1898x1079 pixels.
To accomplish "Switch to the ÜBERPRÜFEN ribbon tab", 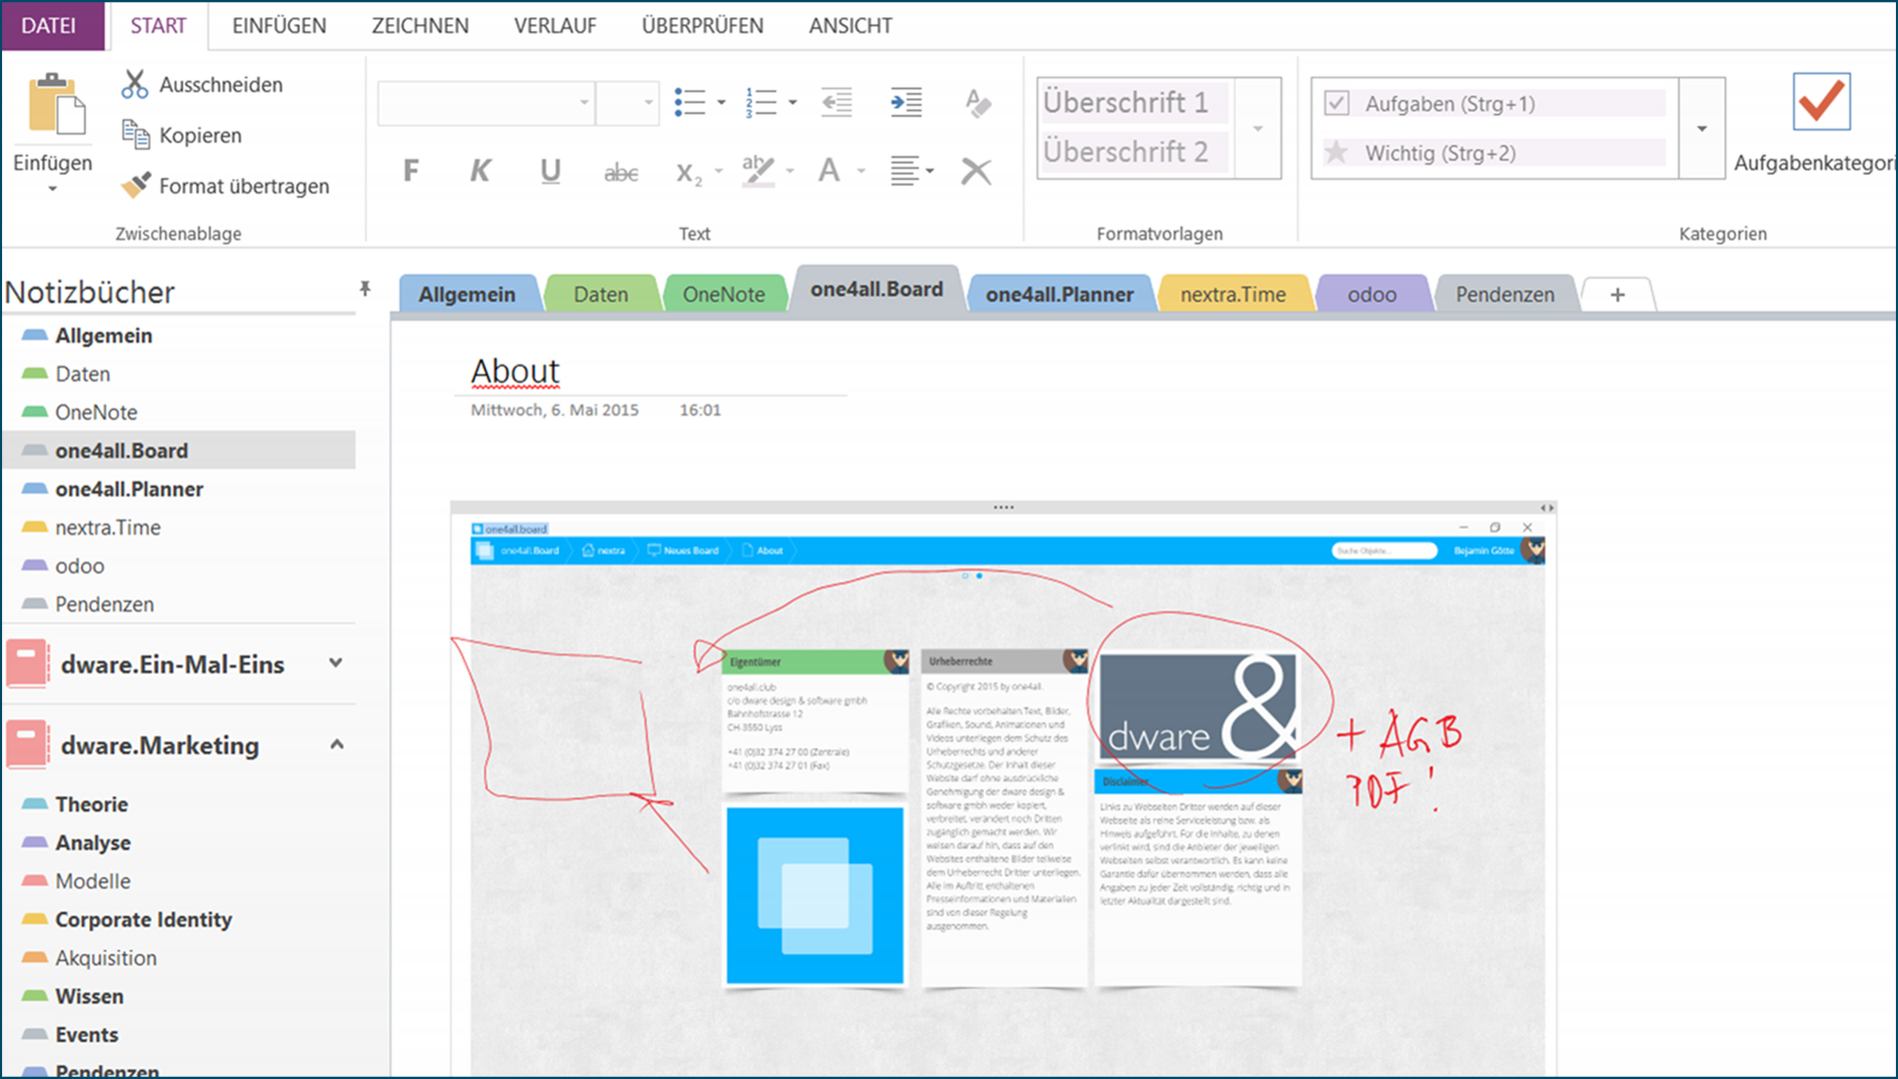I will [703, 26].
